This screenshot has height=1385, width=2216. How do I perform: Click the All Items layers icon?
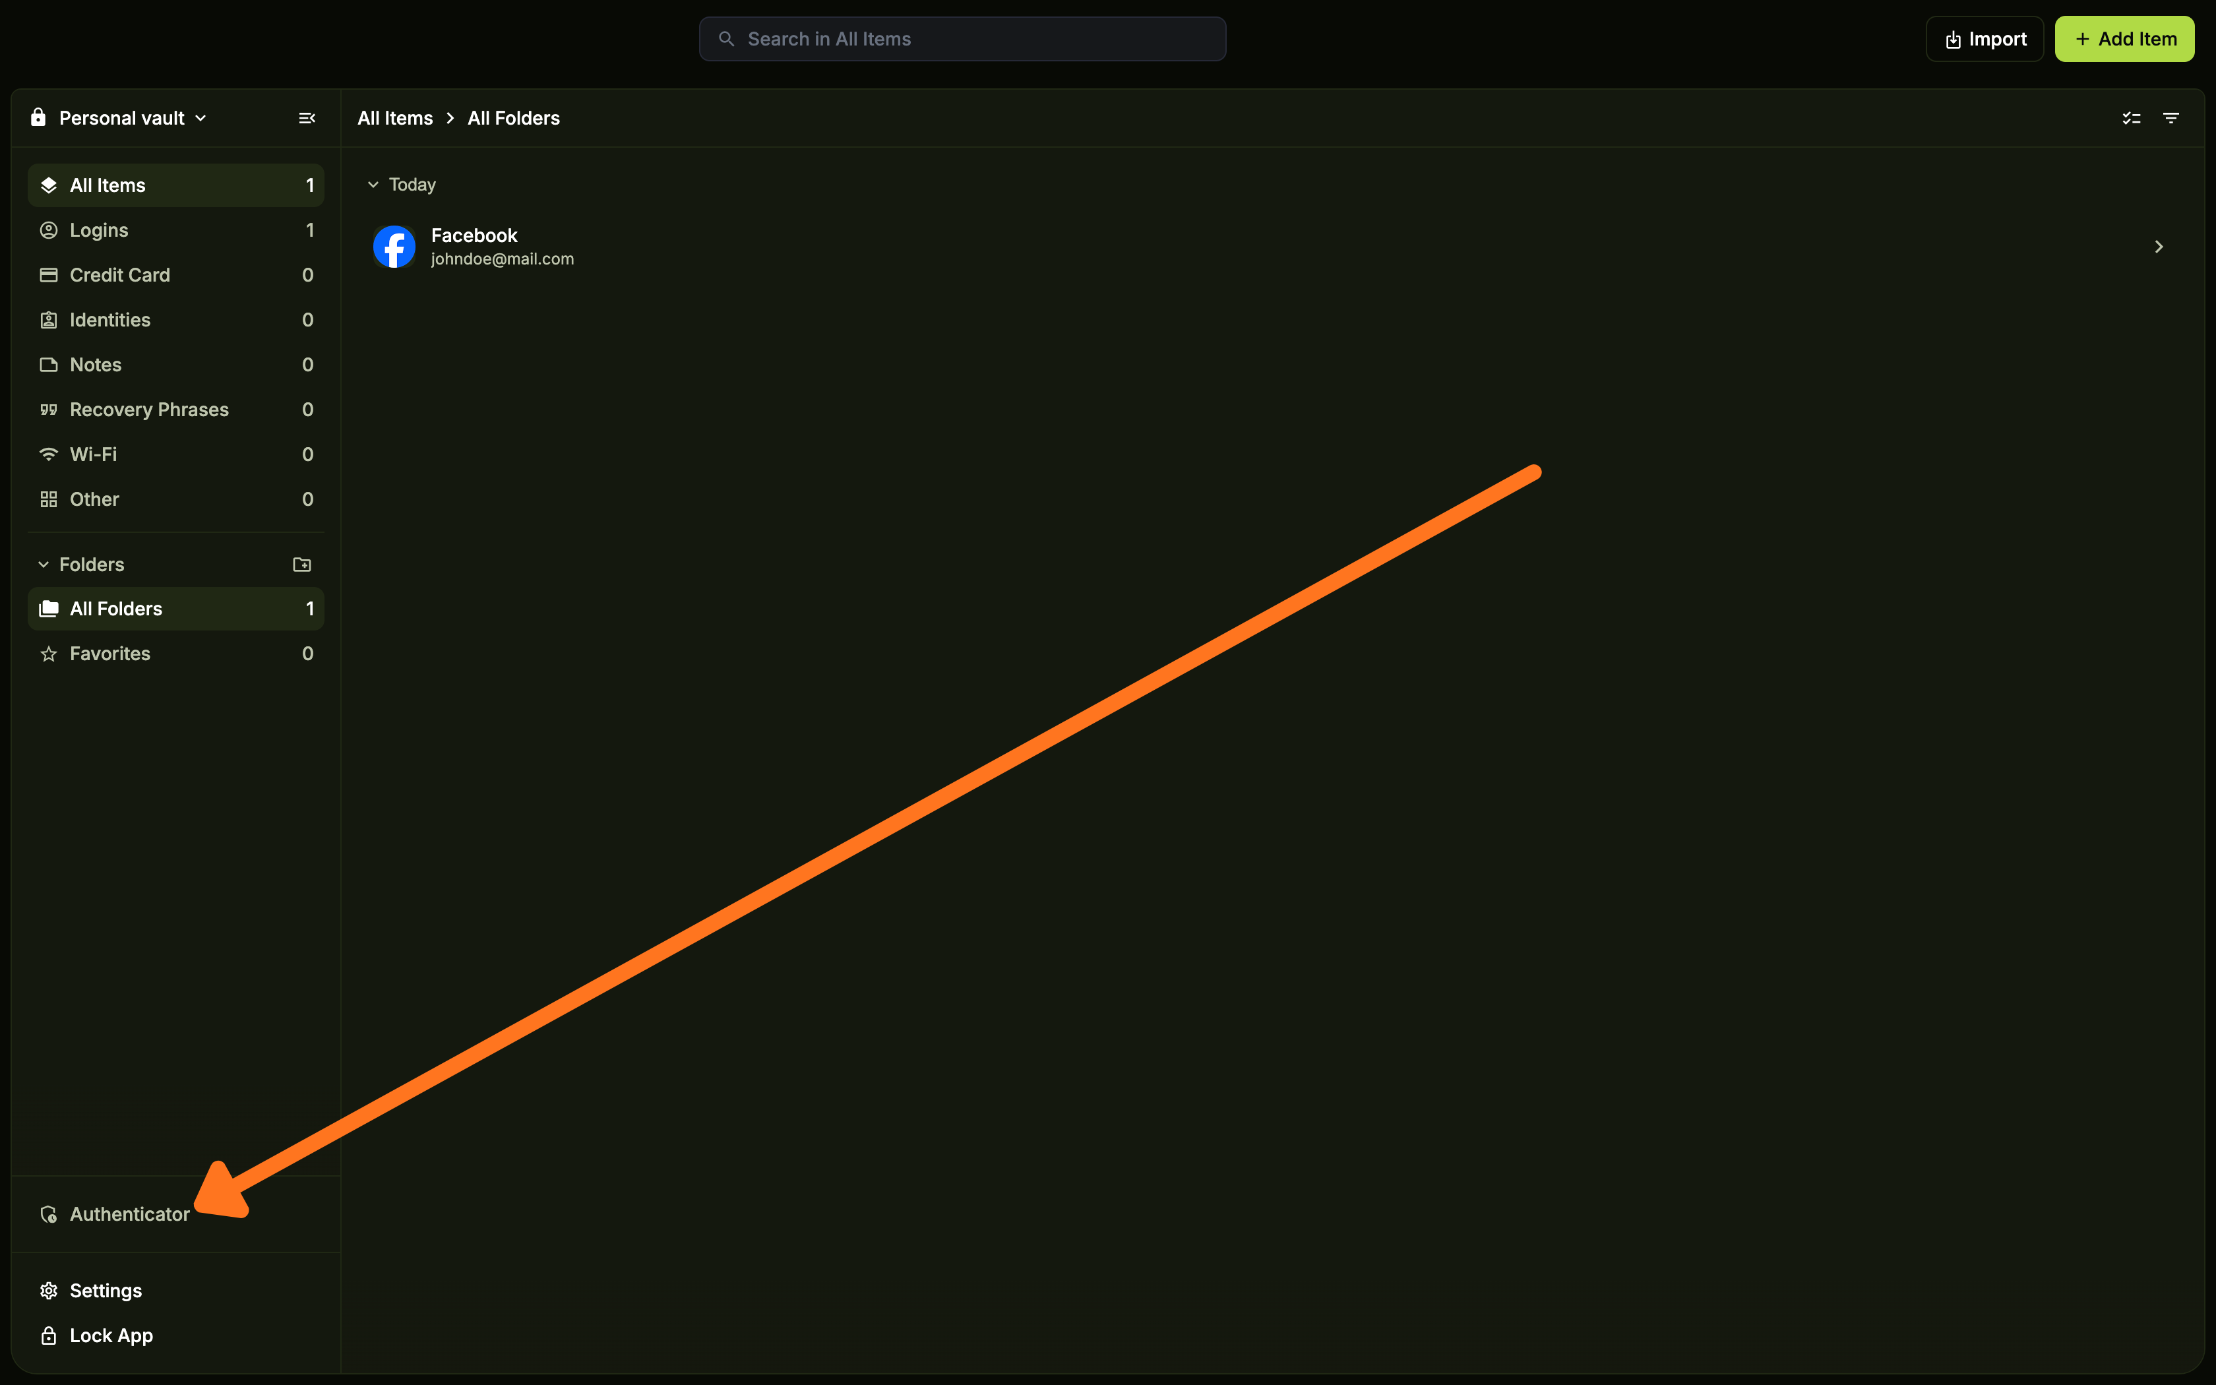tap(49, 186)
